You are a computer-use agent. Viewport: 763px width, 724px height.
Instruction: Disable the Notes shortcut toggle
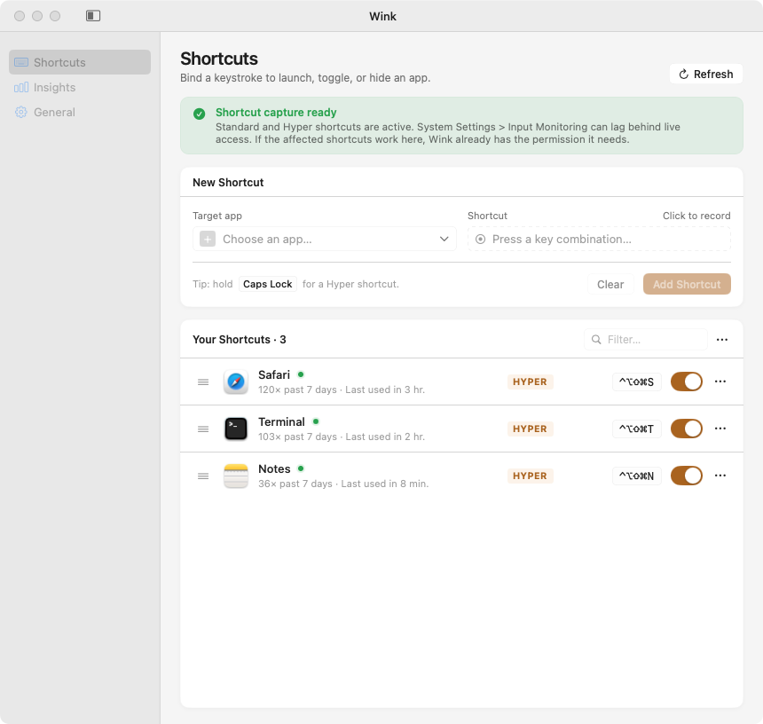coord(686,476)
